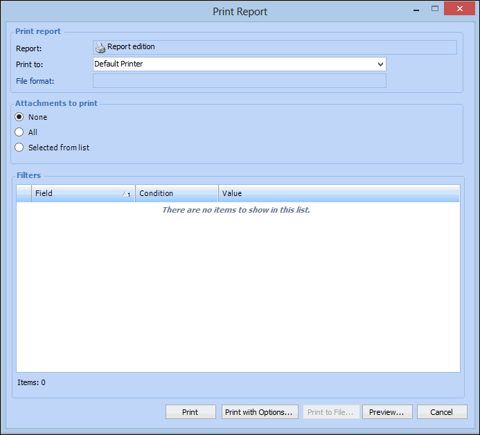Click the File format input field
Viewport: 480px width, 435px height.
[239, 81]
